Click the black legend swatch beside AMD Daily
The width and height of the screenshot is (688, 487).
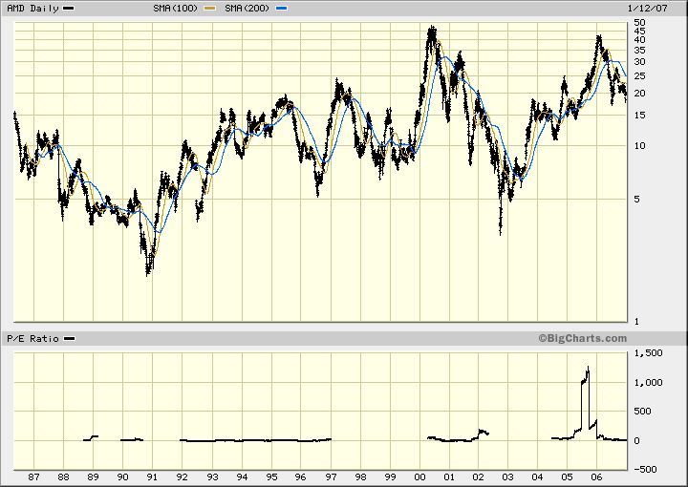click(x=69, y=9)
